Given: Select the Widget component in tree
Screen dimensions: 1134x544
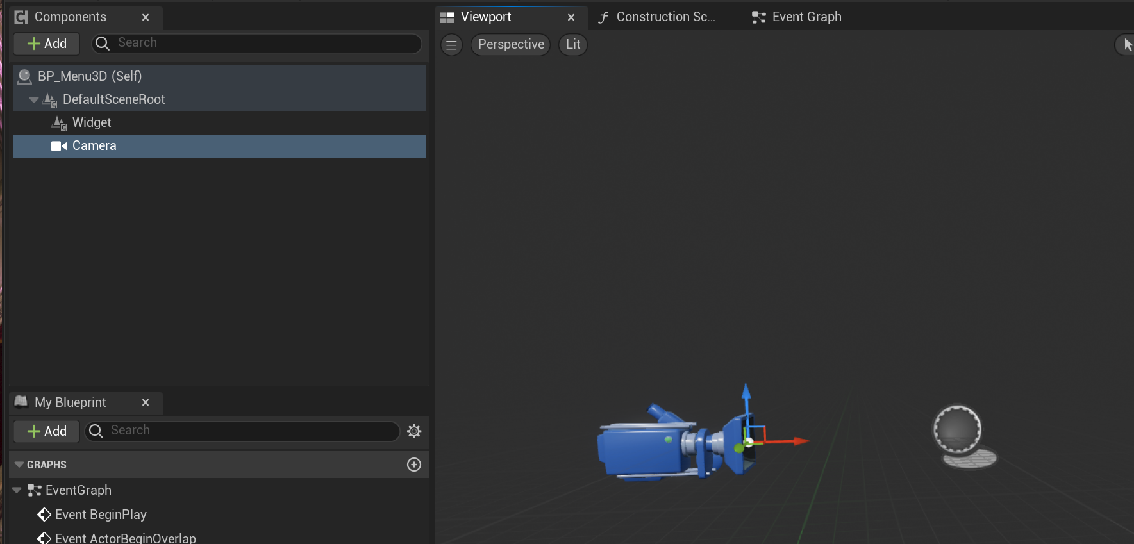Looking at the screenshot, I should pos(92,122).
